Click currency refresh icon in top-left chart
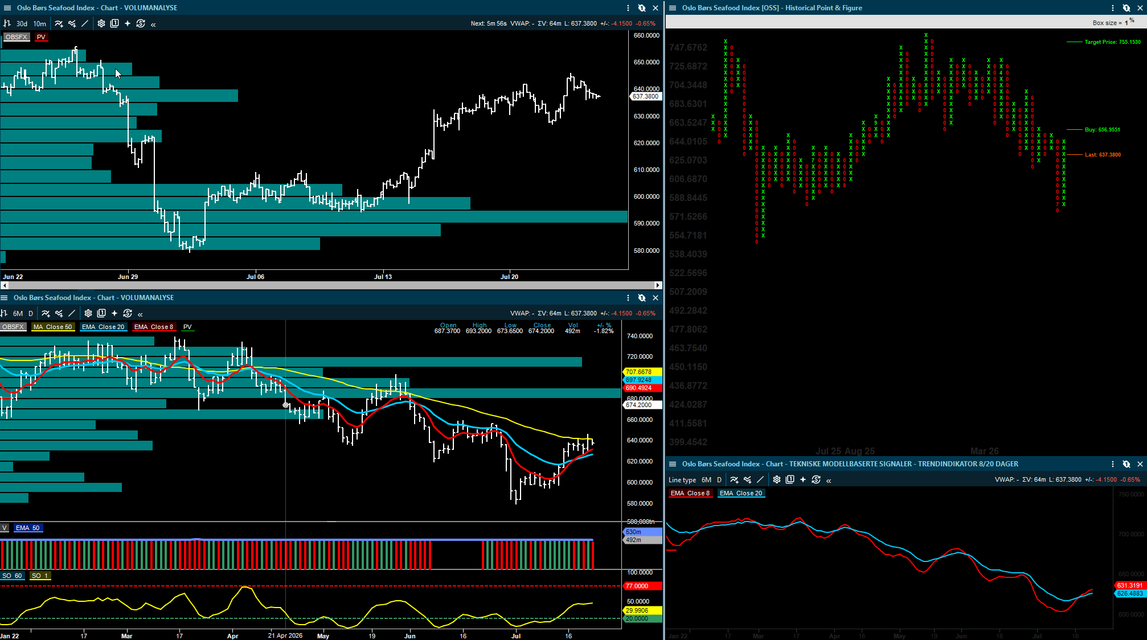 click(141, 23)
